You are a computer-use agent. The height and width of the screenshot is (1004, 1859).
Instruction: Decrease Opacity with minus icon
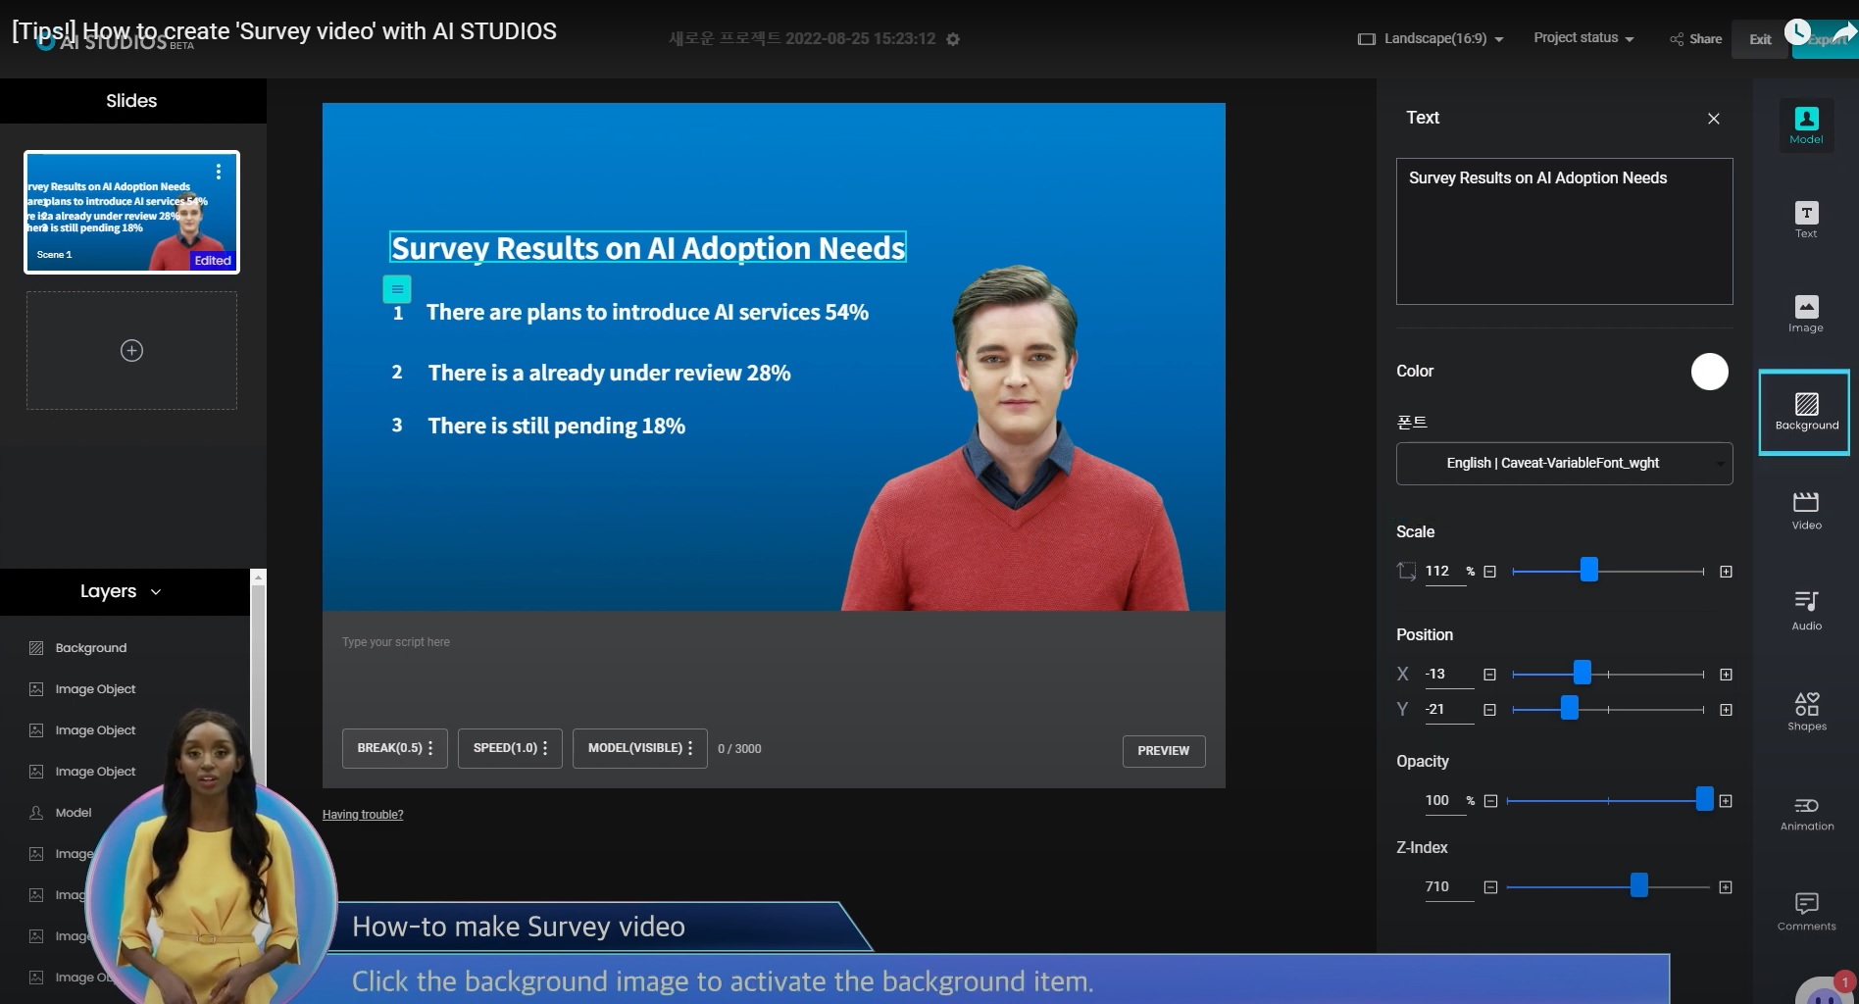tap(1490, 801)
